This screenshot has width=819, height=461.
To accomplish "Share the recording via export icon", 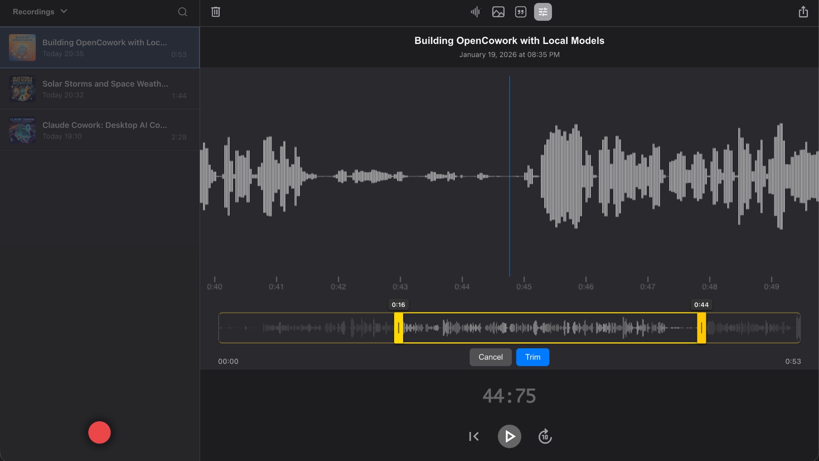I will (x=803, y=12).
